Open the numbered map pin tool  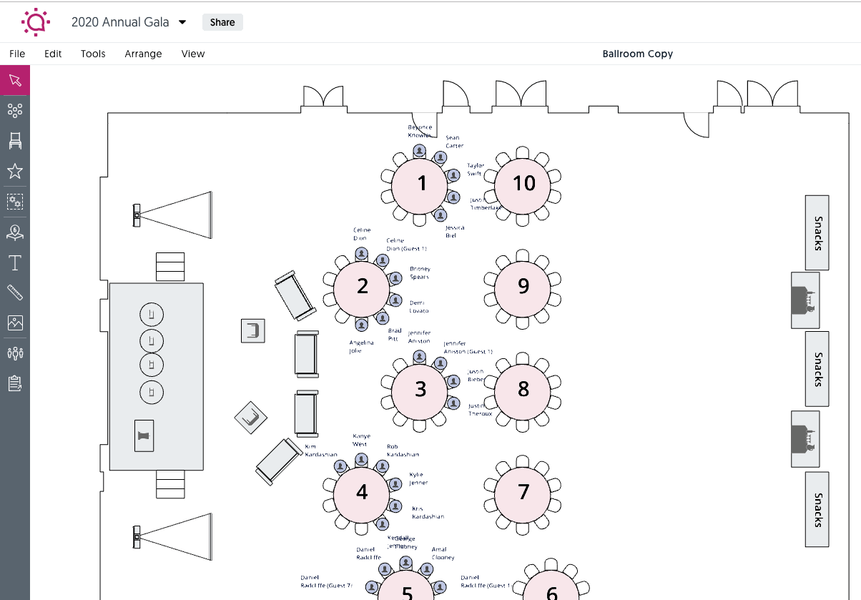click(x=15, y=232)
